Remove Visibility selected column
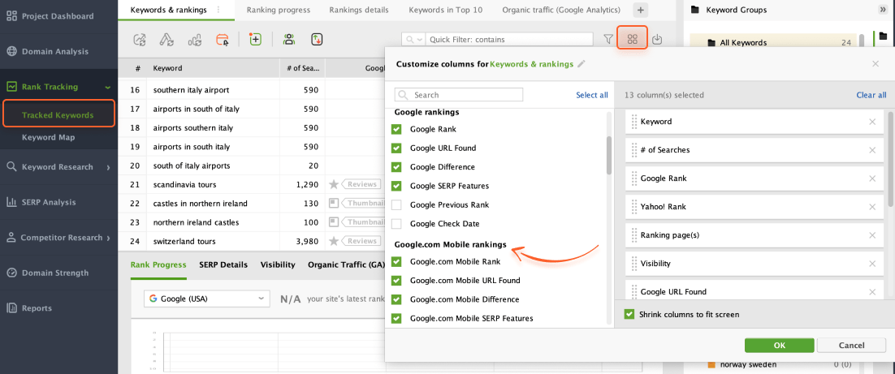Viewport: 895px width, 374px height. point(871,264)
